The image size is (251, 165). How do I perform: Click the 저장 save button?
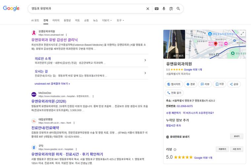(220, 84)
